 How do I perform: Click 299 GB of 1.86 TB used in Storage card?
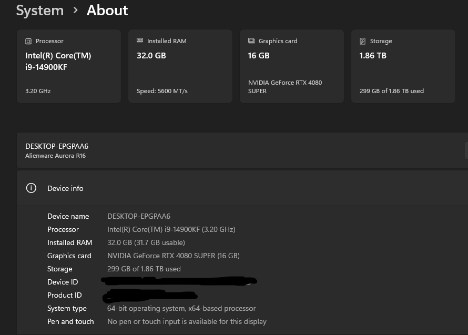tap(392, 91)
